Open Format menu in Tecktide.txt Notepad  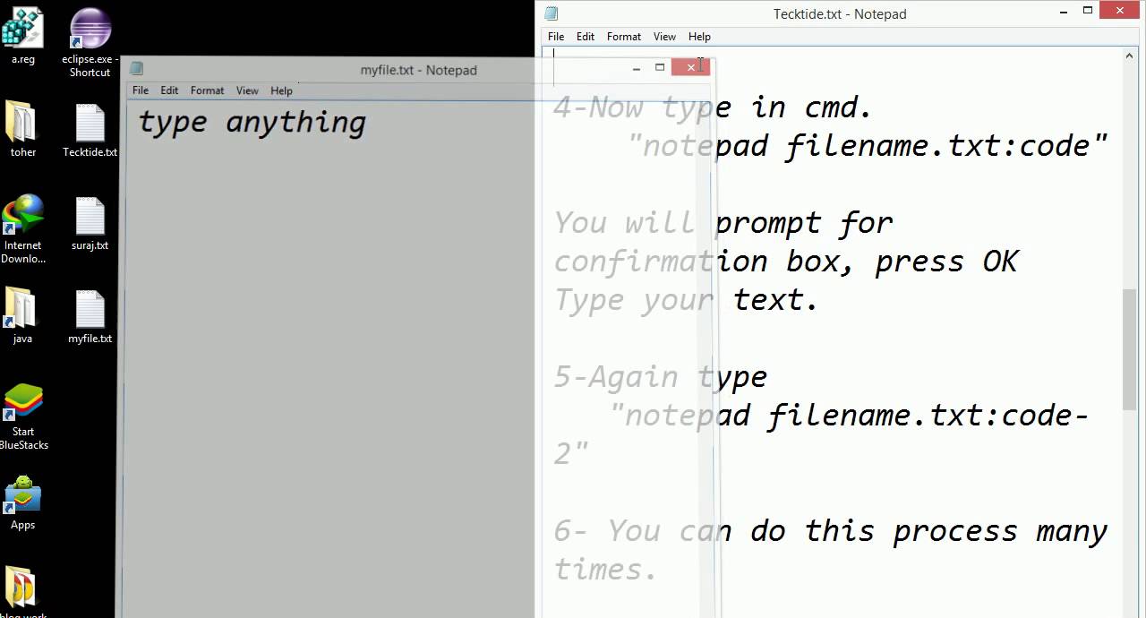click(624, 37)
